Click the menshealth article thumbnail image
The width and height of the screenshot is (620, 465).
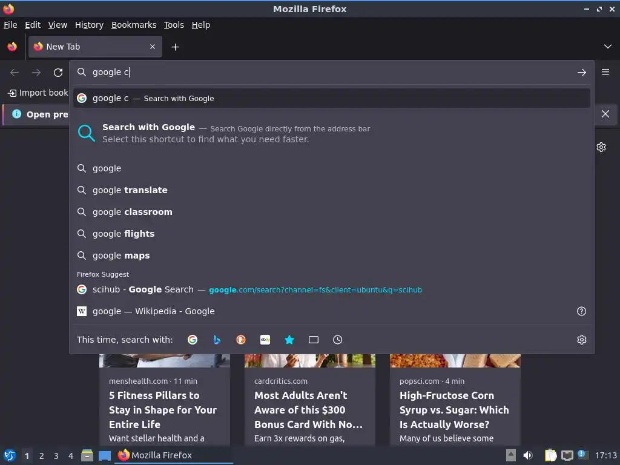click(x=165, y=361)
